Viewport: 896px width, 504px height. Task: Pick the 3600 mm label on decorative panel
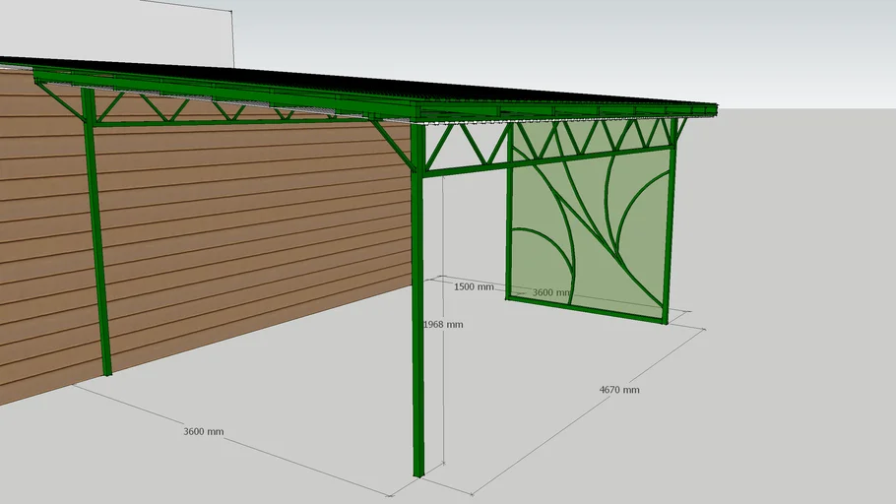click(550, 292)
